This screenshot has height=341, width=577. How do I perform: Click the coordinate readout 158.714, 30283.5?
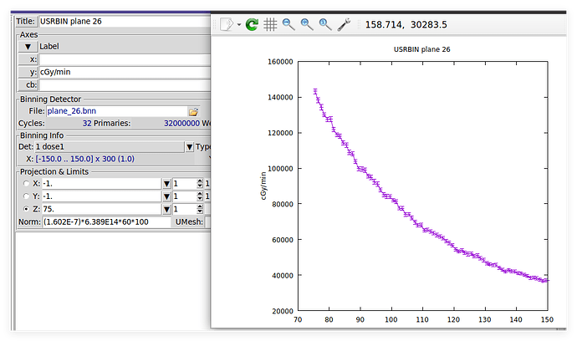tap(406, 24)
